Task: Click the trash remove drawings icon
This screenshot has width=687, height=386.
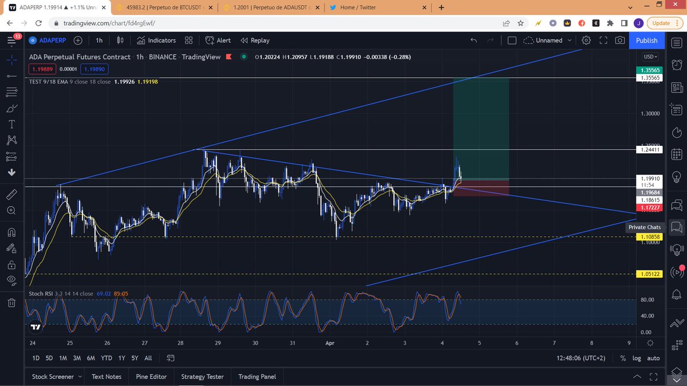Action: pos(11,303)
